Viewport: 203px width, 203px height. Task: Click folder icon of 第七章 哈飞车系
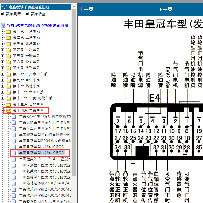click(x=8, y=68)
